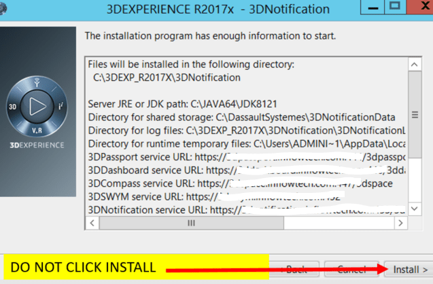Click the runtime temporary files directory line

(247, 144)
